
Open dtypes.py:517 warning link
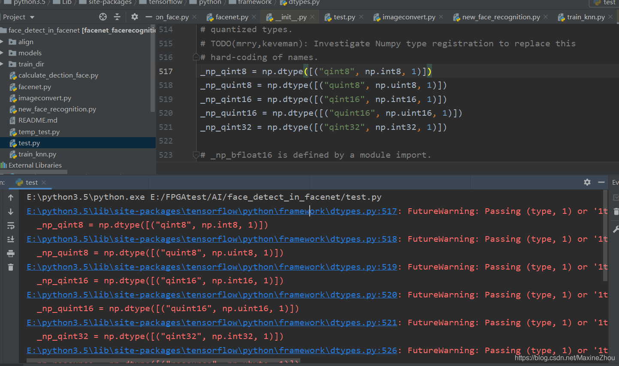tap(212, 211)
